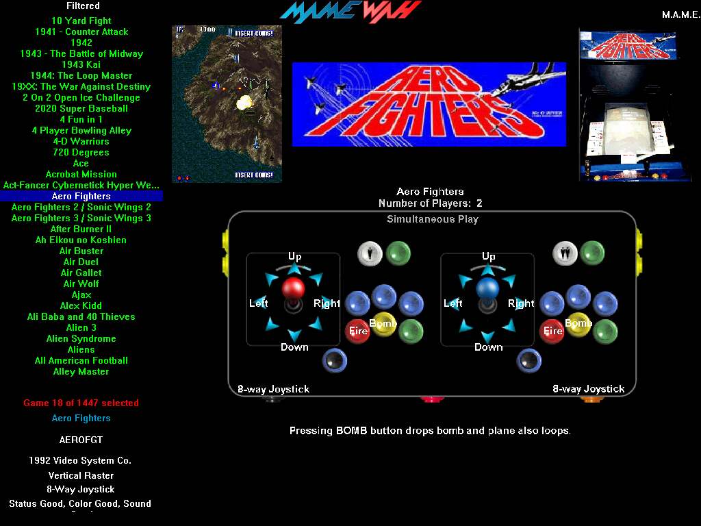
Task: Click the highlighted Aero Fighters entry
Action: (x=81, y=196)
